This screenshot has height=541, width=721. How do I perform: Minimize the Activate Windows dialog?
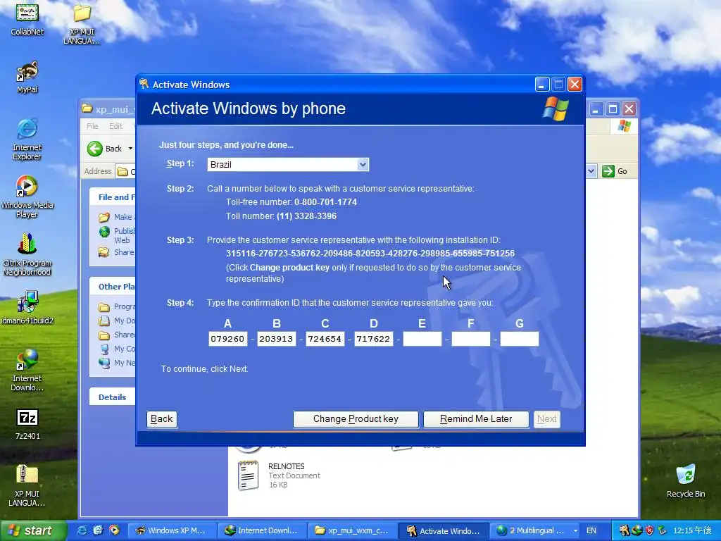tap(542, 85)
